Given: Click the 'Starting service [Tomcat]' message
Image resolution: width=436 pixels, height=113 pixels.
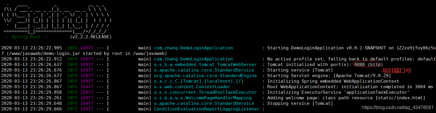Looking at the screenshot, I should (300, 70).
